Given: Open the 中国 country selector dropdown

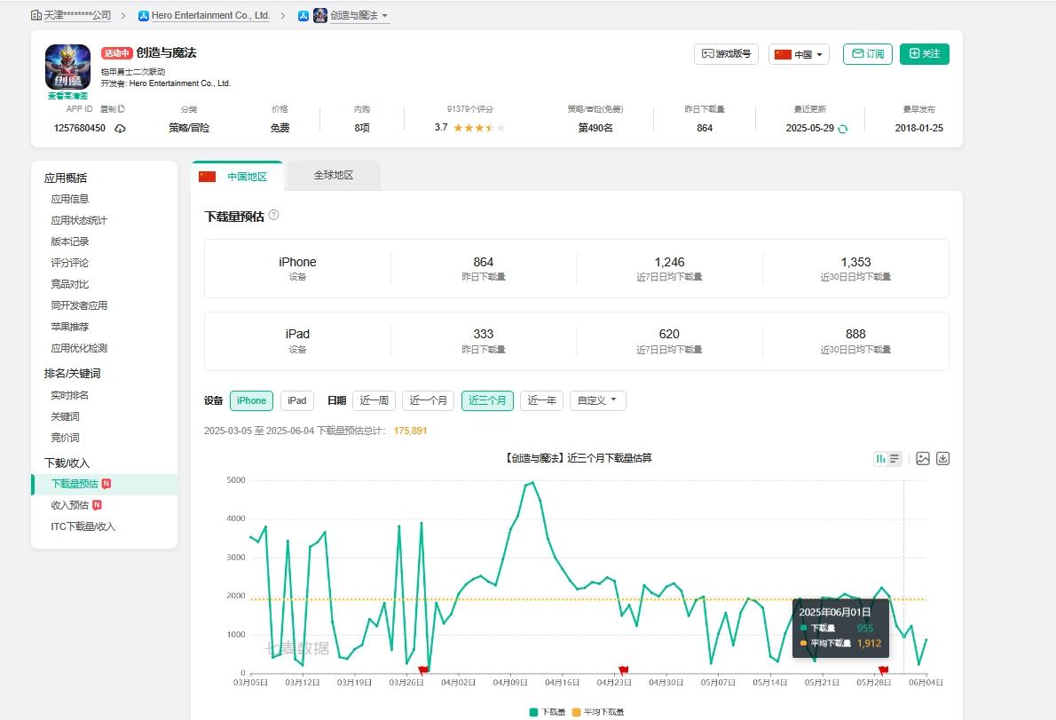Looking at the screenshot, I should coord(799,54).
